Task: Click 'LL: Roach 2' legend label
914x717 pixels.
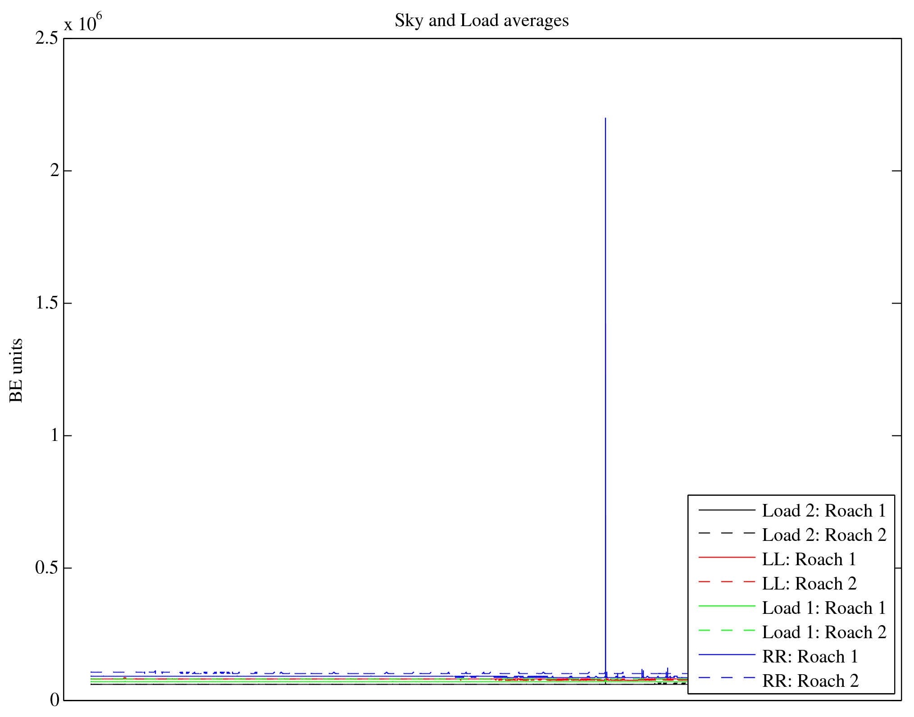Action: (x=809, y=584)
